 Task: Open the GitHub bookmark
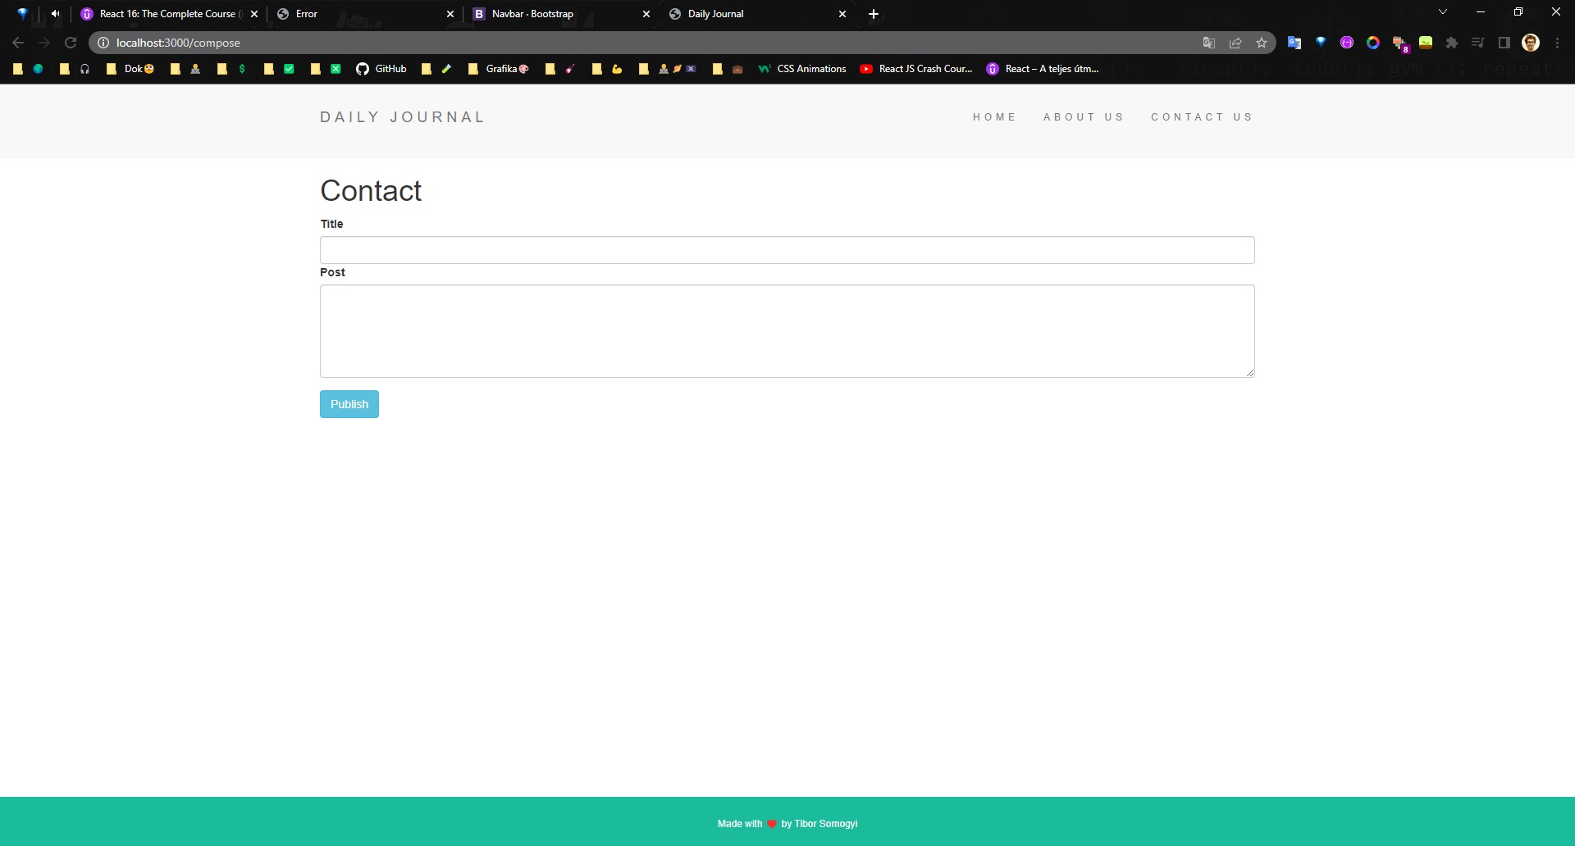381,69
